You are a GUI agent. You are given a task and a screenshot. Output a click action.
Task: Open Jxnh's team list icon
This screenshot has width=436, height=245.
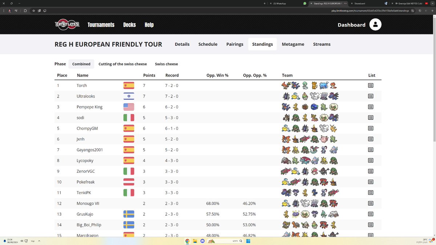tap(371, 139)
